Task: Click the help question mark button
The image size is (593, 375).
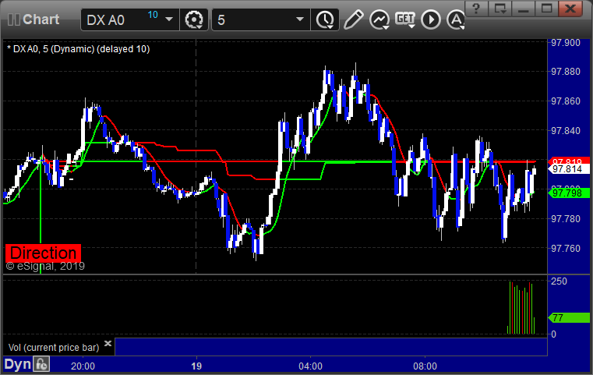Action: (476, 9)
